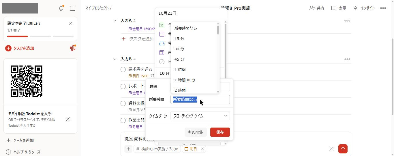Click the next-week arrow icon in date picker
The height and width of the screenshot is (156, 394).
(162, 53)
